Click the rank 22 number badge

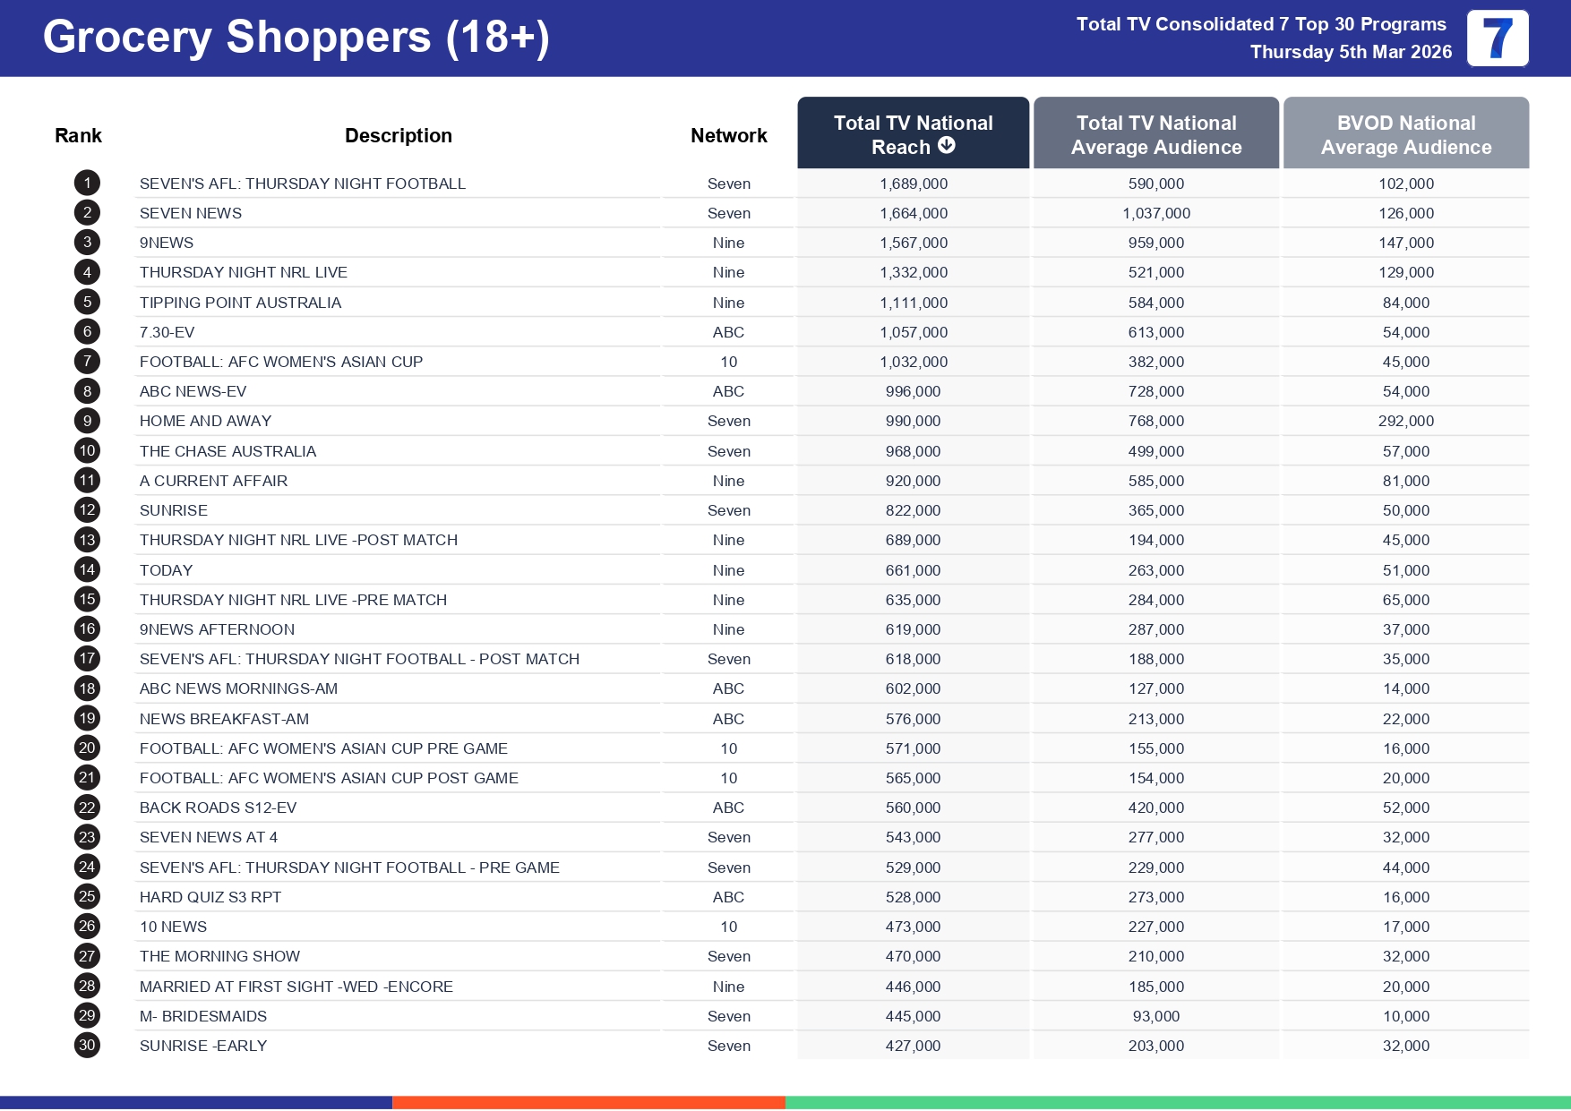[x=87, y=808]
